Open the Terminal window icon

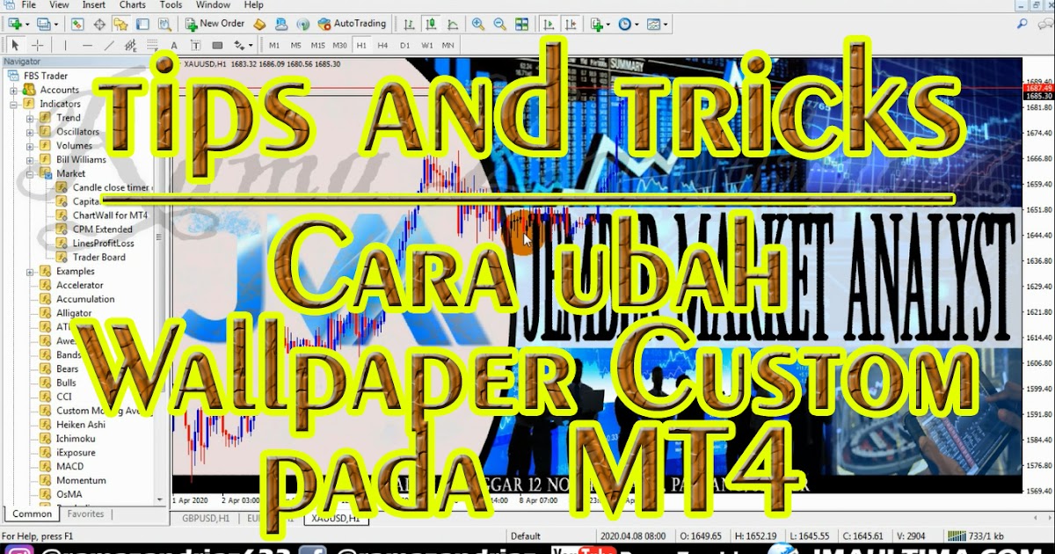point(142,24)
